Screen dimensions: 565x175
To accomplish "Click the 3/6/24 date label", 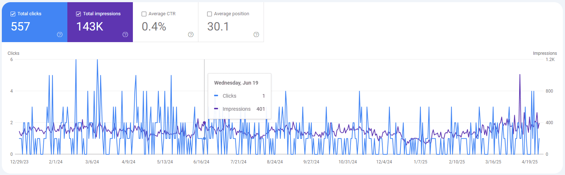I will coord(92,162).
